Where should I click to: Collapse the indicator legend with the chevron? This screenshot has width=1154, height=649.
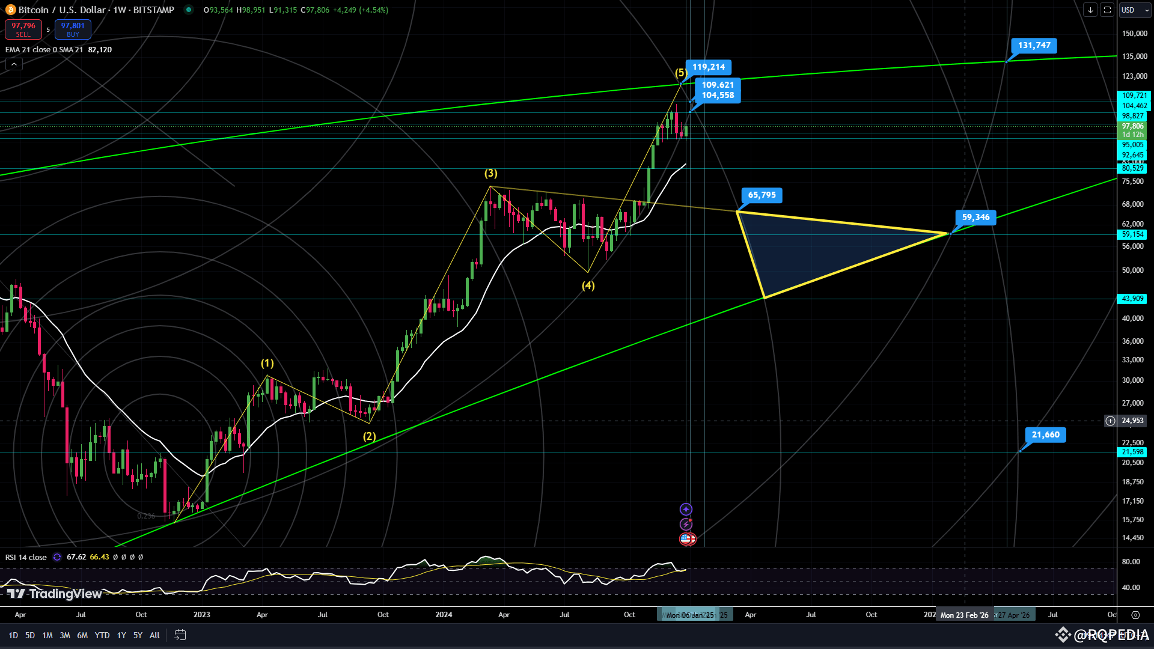14,64
